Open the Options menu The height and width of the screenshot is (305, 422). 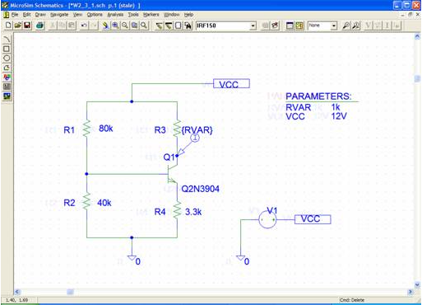point(95,15)
